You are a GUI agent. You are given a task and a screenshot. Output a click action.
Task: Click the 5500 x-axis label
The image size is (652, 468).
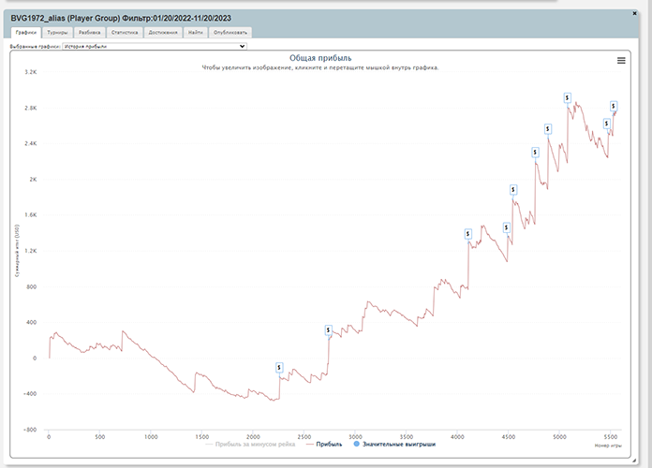click(611, 437)
